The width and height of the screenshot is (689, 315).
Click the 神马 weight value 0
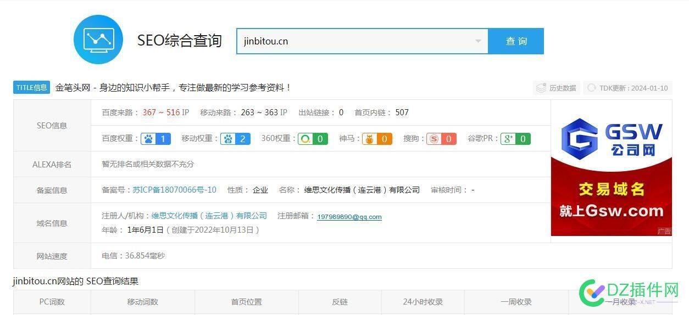click(384, 139)
